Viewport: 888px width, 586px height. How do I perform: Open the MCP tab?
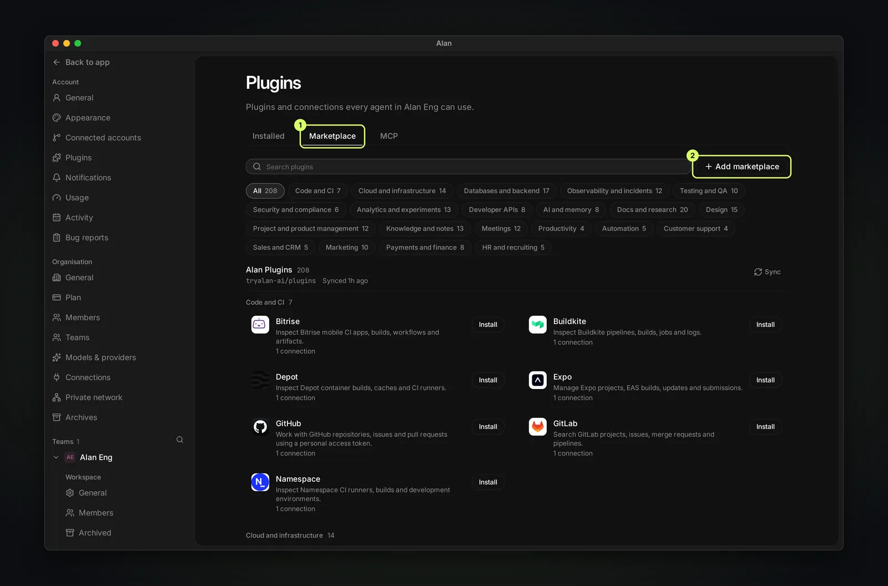389,136
